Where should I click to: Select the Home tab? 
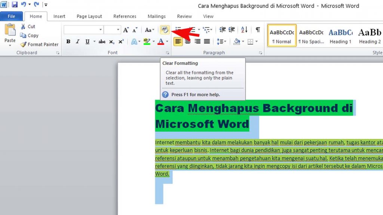point(36,16)
